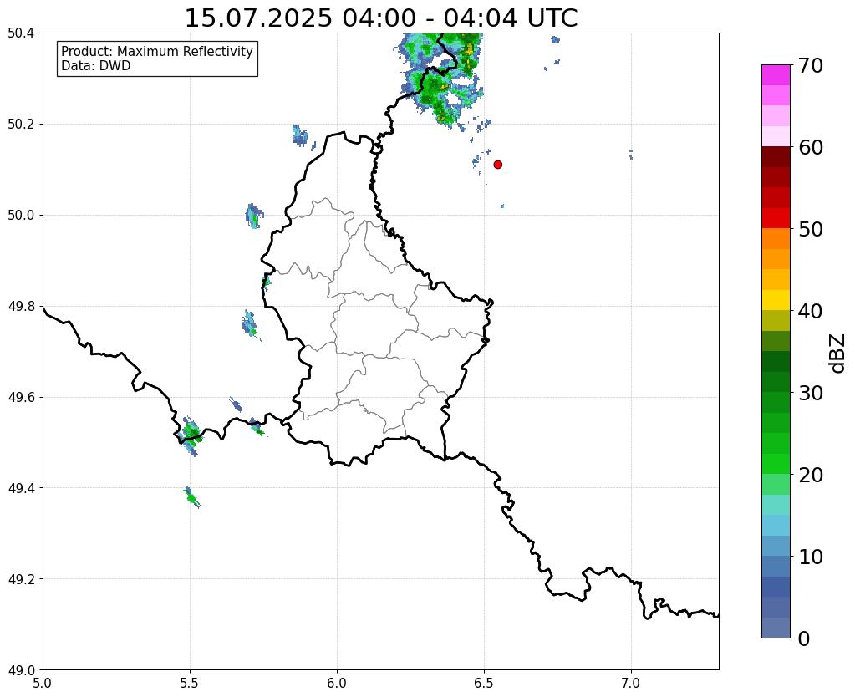Click the y-axis latitude label 49.6
Image resolution: width=855 pixels, height=697 pixels.
pos(21,398)
